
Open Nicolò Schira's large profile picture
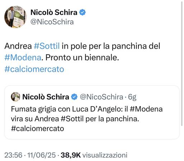click(15, 17)
